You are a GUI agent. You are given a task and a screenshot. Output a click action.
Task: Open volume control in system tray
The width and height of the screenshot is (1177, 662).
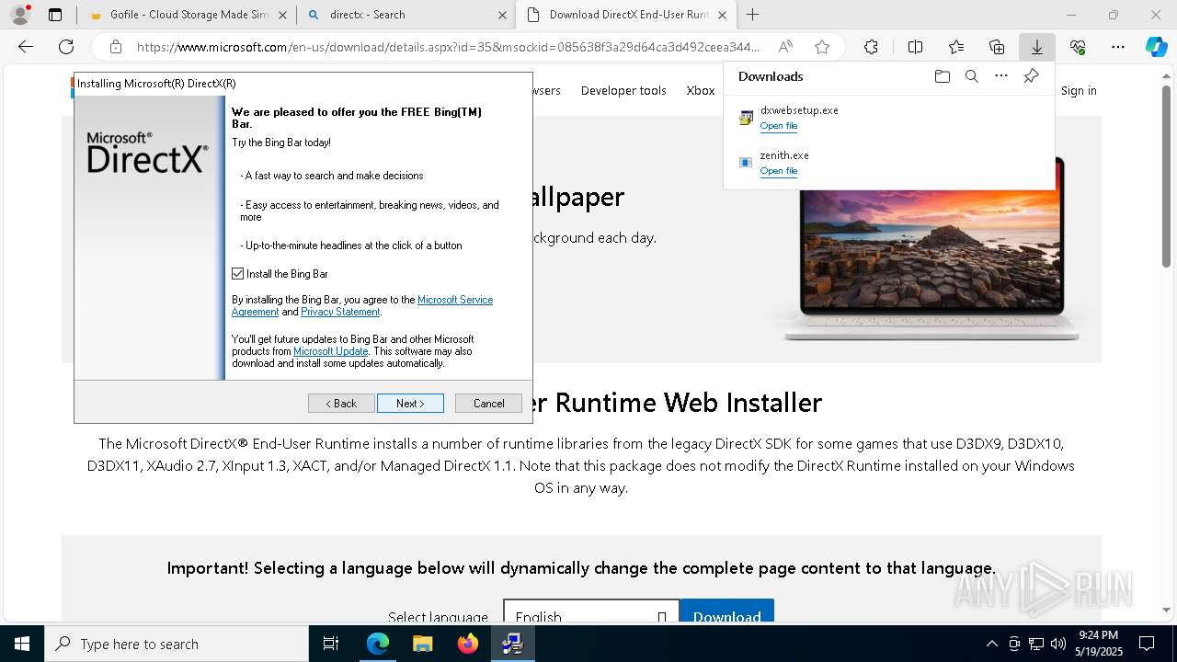click(x=1058, y=644)
